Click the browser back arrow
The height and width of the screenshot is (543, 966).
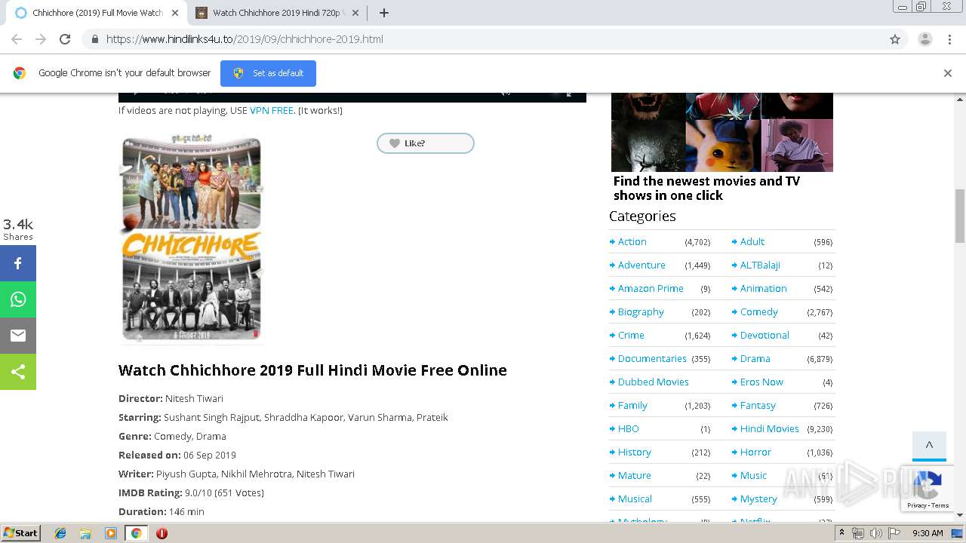tap(17, 39)
